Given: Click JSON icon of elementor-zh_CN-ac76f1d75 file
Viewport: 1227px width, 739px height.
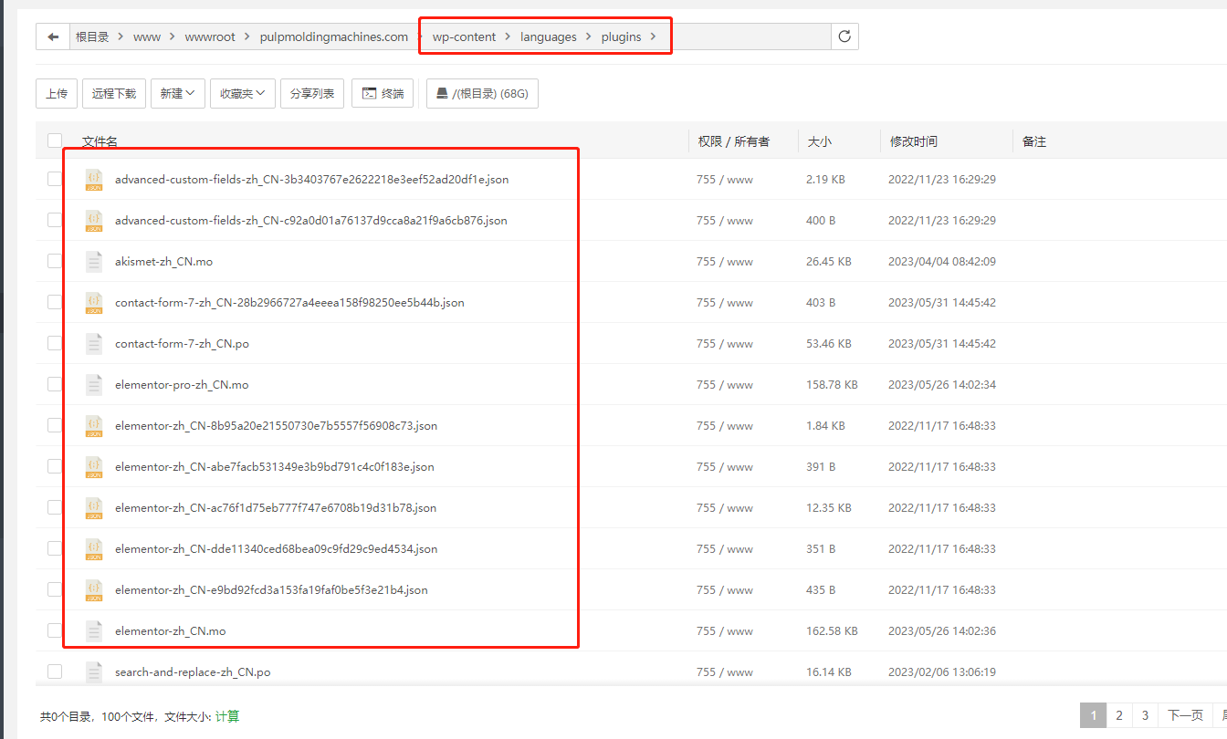Looking at the screenshot, I should pos(94,508).
